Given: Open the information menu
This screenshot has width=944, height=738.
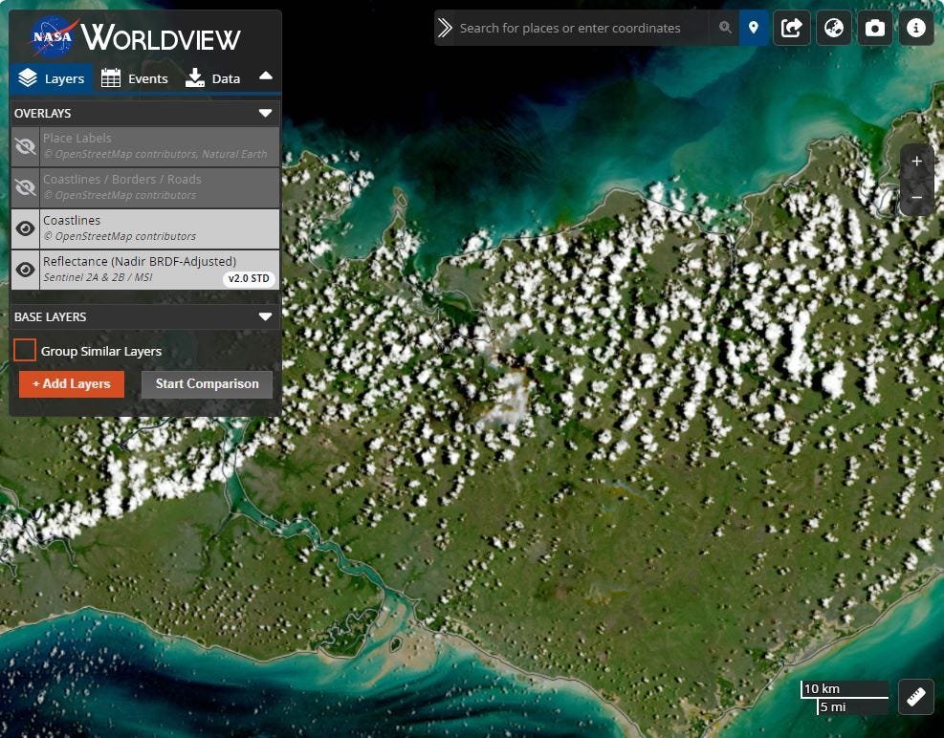Looking at the screenshot, I should (x=916, y=28).
